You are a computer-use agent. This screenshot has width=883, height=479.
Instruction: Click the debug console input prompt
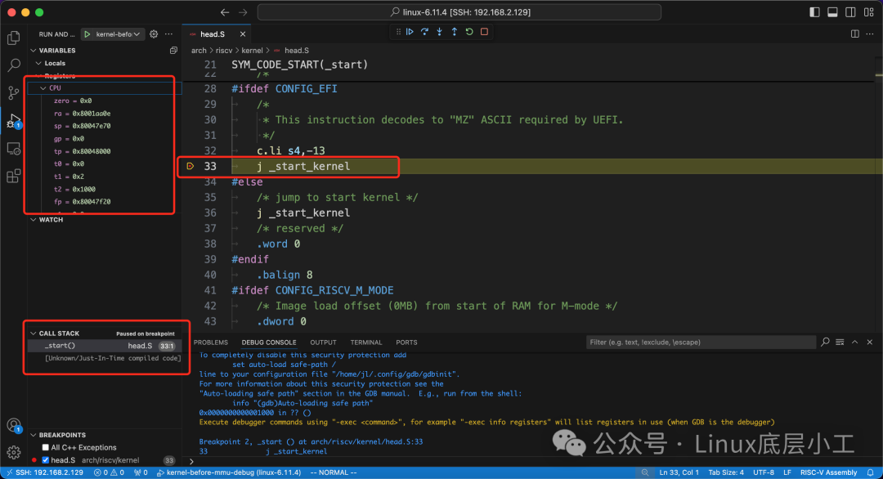(x=535, y=462)
